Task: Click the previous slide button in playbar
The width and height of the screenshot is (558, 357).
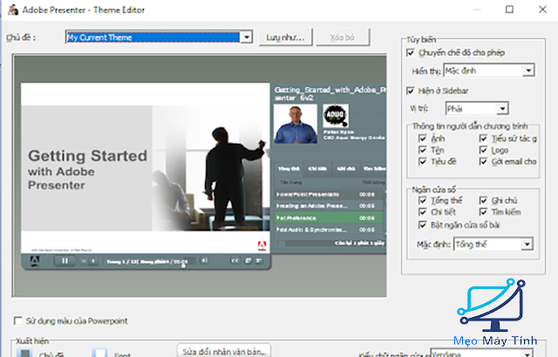Action: [84, 261]
